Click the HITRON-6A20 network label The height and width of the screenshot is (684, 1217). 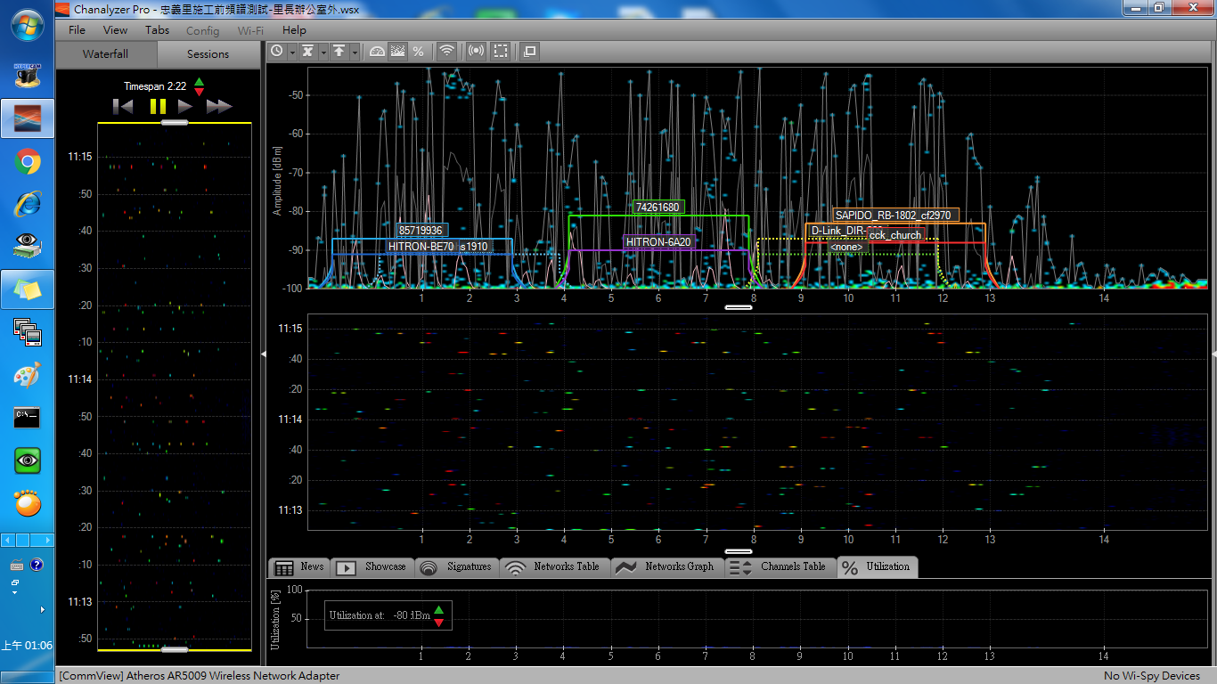point(658,241)
